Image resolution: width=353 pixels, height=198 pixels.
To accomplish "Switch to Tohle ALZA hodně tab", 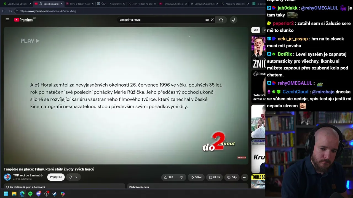I will [x=173, y=4].
